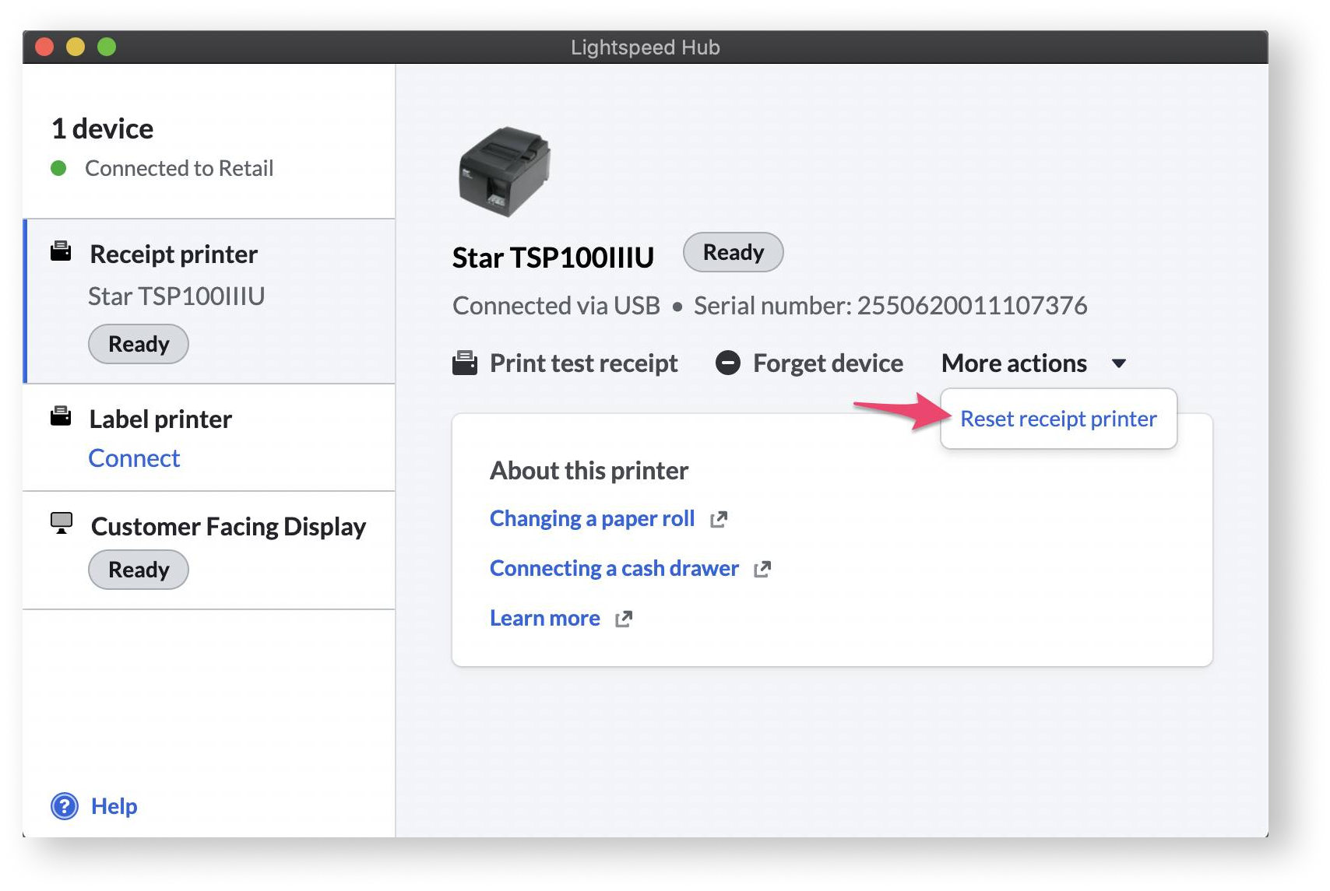Click the green zoom window button

[x=107, y=47]
